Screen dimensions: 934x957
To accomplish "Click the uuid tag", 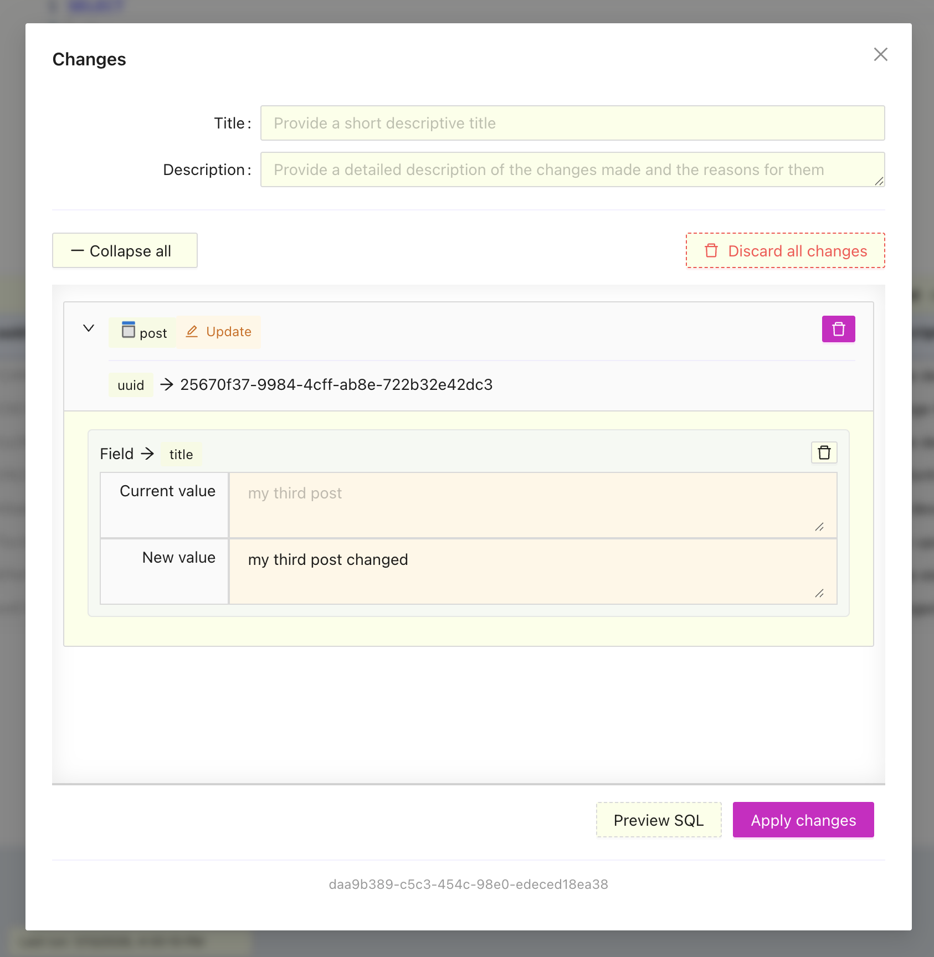I will click(x=131, y=385).
